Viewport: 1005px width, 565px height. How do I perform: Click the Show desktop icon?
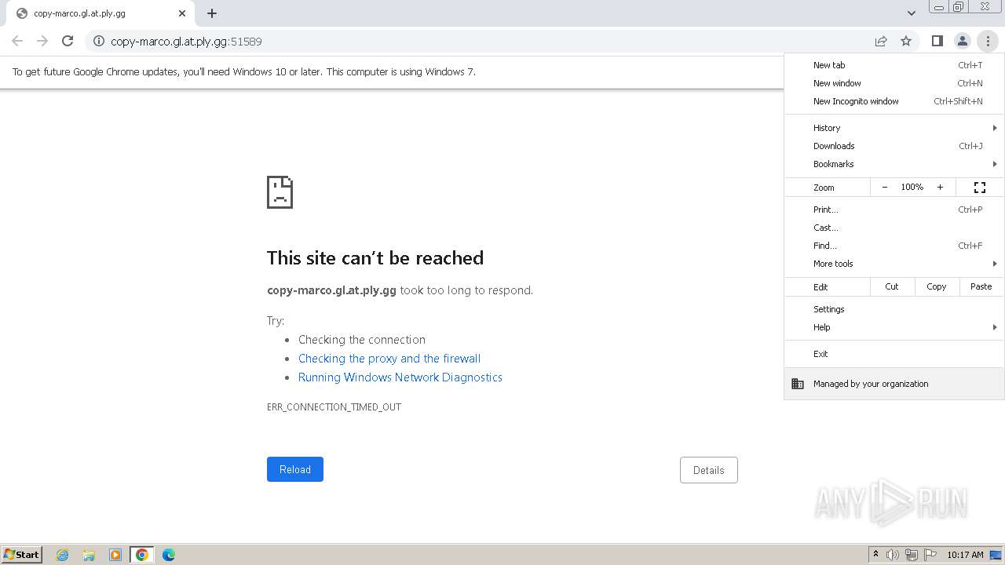pyautogui.click(x=996, y=555)
